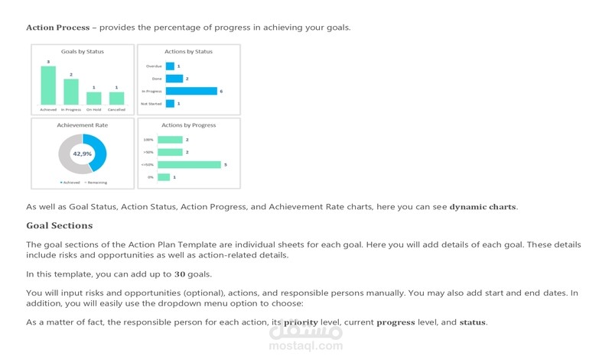612x359 pixels.
Task: Click the 0% bar in Actions by Progress
Action: pyautogui.click(x=164, y=177)
